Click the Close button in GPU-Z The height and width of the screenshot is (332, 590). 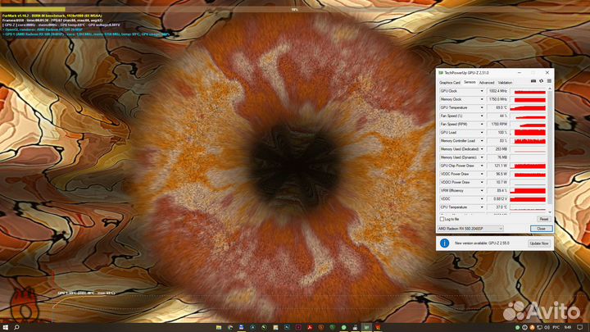(540, 228)
